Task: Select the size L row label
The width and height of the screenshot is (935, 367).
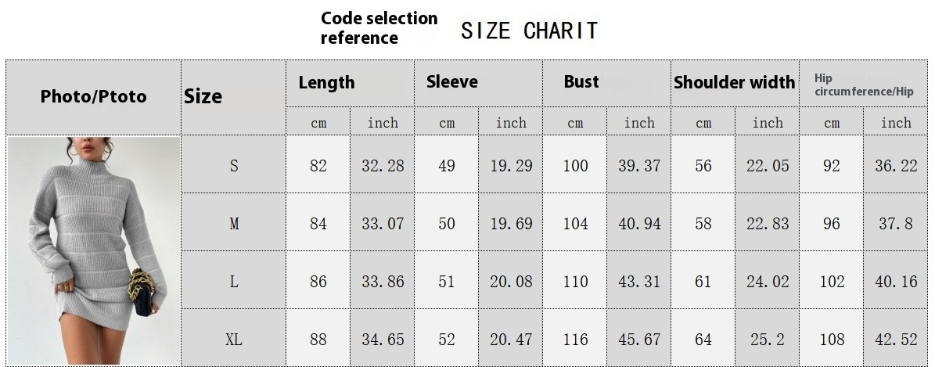Action: pos(233,280)
